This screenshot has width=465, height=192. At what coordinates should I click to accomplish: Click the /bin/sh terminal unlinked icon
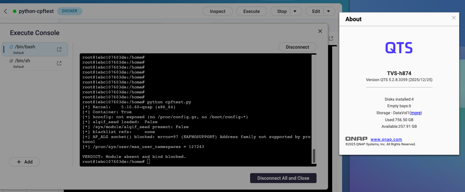tap(11, 61)
